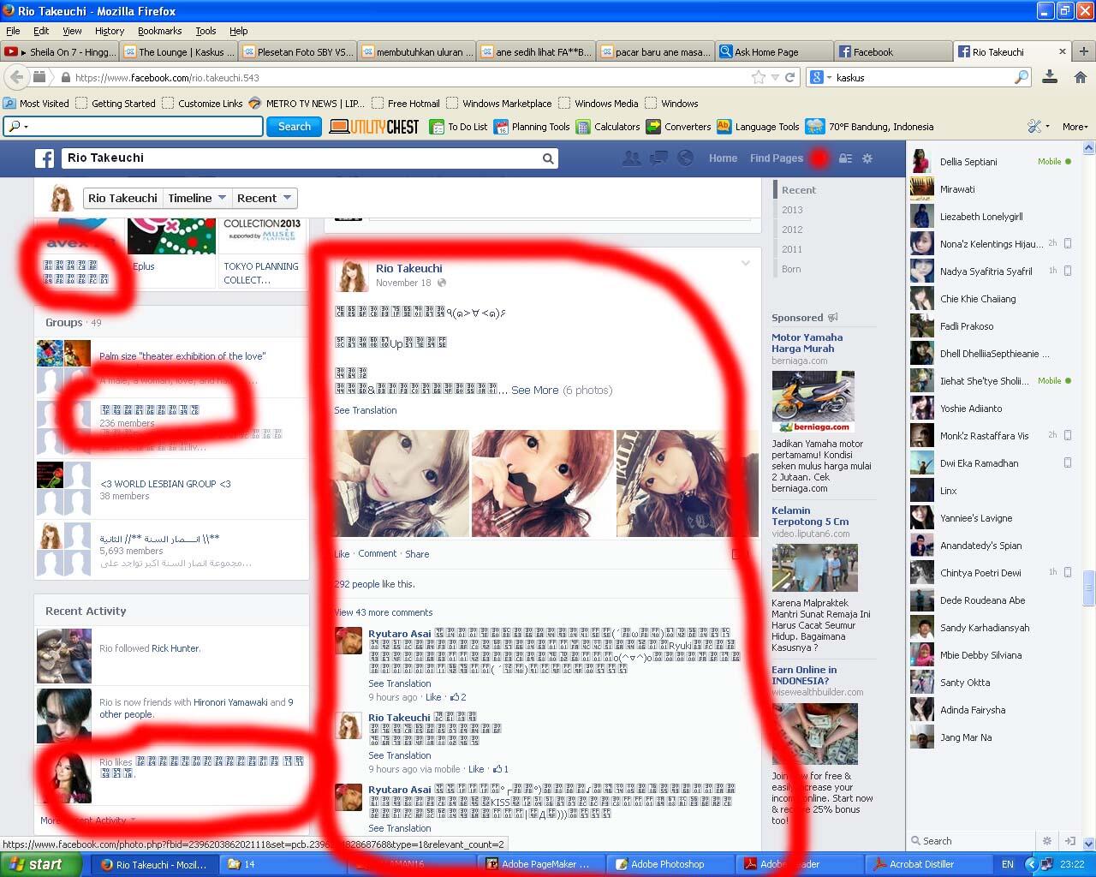Image resolution: width=1096 pixels, height=877 pixels.
Task: Reload the page using refresh icon
Action: (x=790, y=77)
